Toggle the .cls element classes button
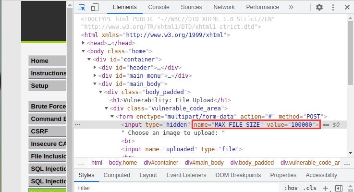The height and width of the screenshot is (192, 354). pyautogui.click(x=309, y=188)
